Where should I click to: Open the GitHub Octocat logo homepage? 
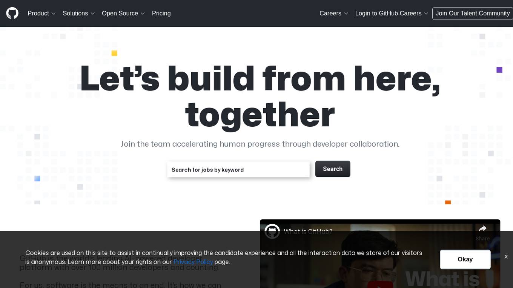coord(12,13)
